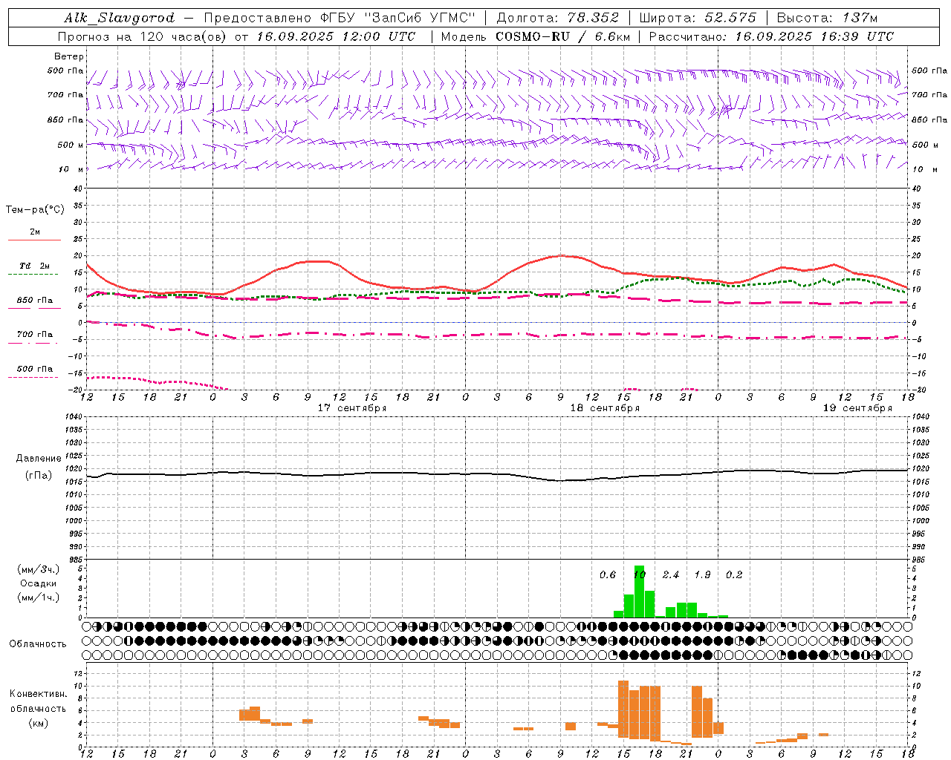951x760 pixels.
Task: Click the 2м temperature legend line sample
Action: click(35, 240)
